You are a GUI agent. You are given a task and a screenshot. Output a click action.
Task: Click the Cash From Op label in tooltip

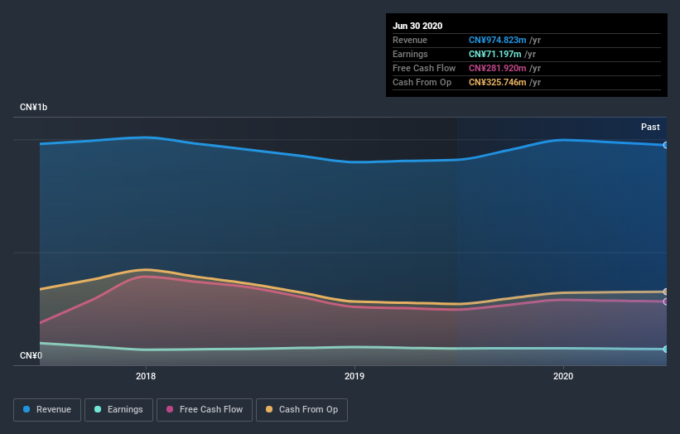point(422,82)
